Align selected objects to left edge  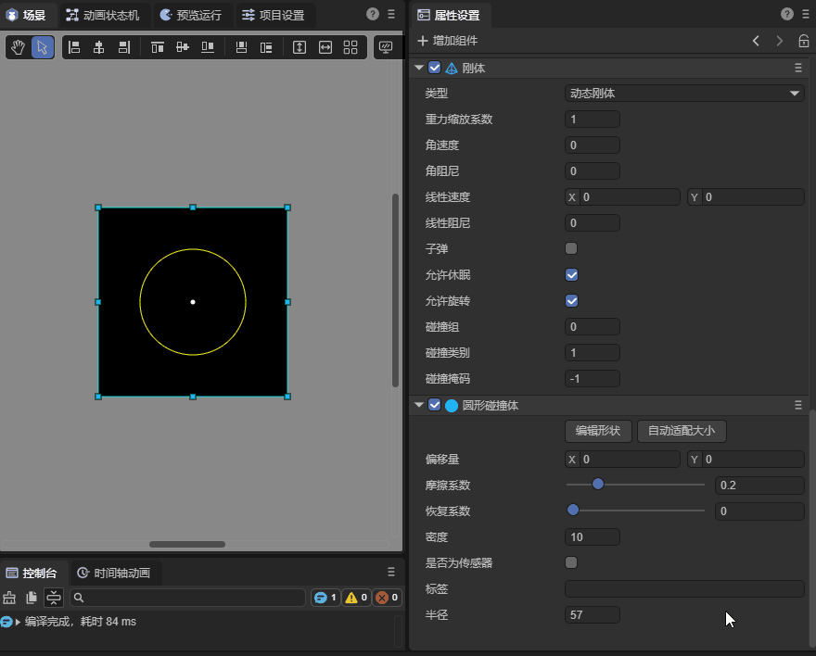(x=74, y=47)
